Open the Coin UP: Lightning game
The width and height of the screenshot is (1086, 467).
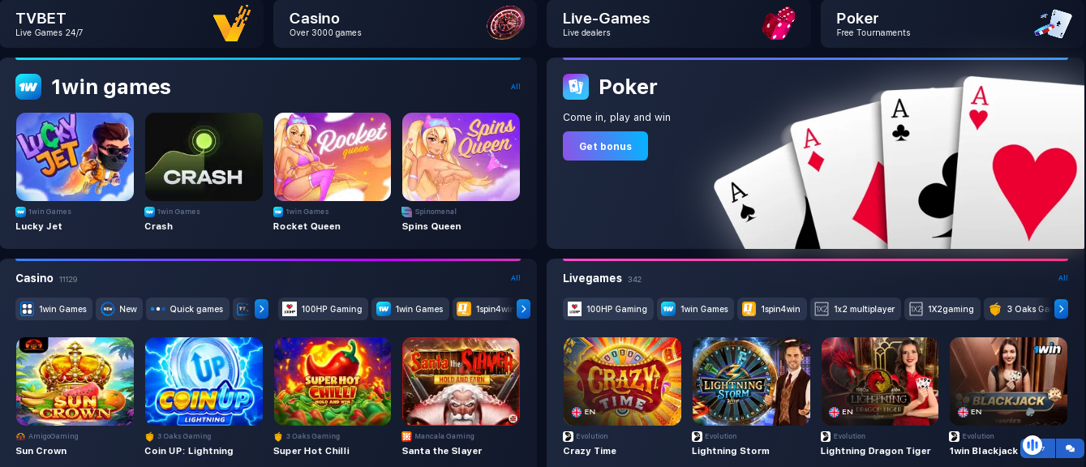[204, 381]
